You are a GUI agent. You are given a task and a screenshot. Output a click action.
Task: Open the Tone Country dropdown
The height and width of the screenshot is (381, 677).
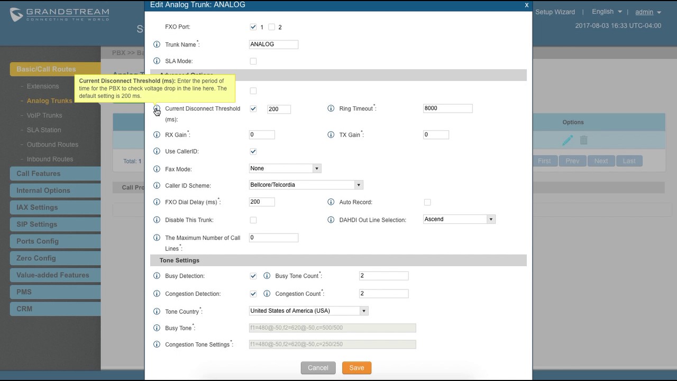coord(309,311)
